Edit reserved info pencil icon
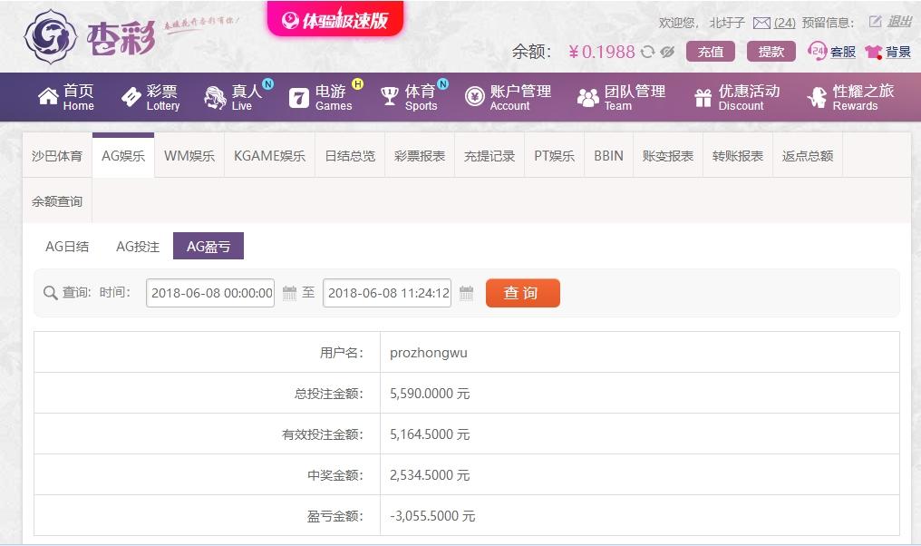The width and height of the screenshot is (921, 546). tap(875, 22)
